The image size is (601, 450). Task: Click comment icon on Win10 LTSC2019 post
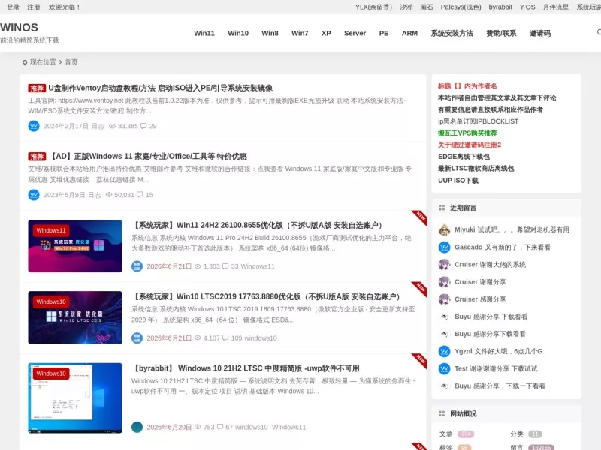tap(225, 337)
